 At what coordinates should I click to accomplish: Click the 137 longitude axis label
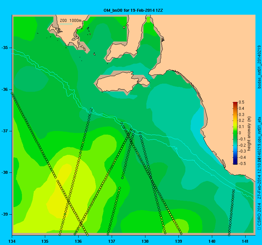112,241
